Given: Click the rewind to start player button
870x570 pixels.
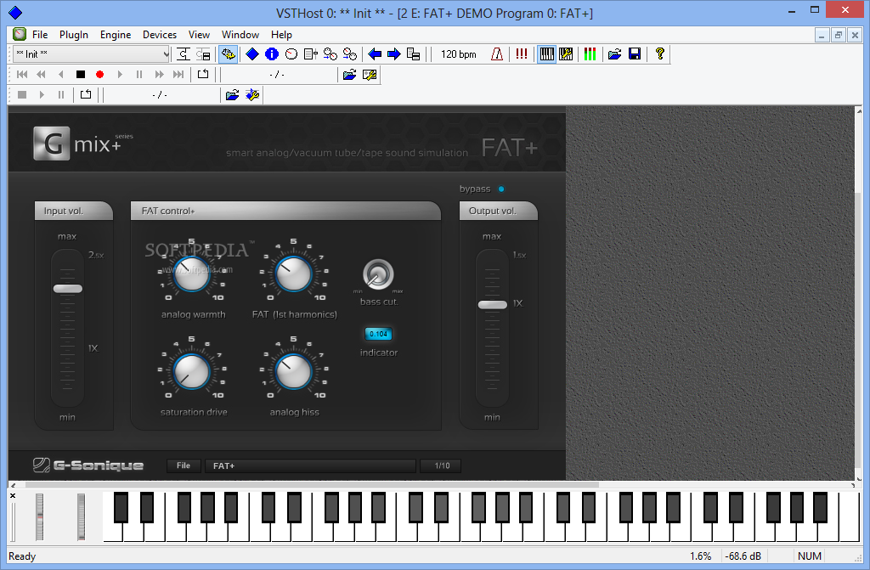Looking at the screenshot, I should click(x=22, y=75).
